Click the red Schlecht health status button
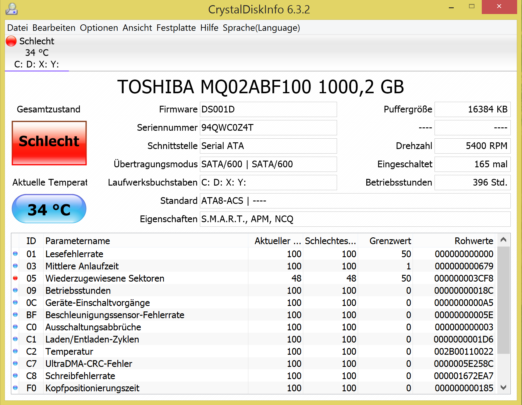 tap(49, 143)
